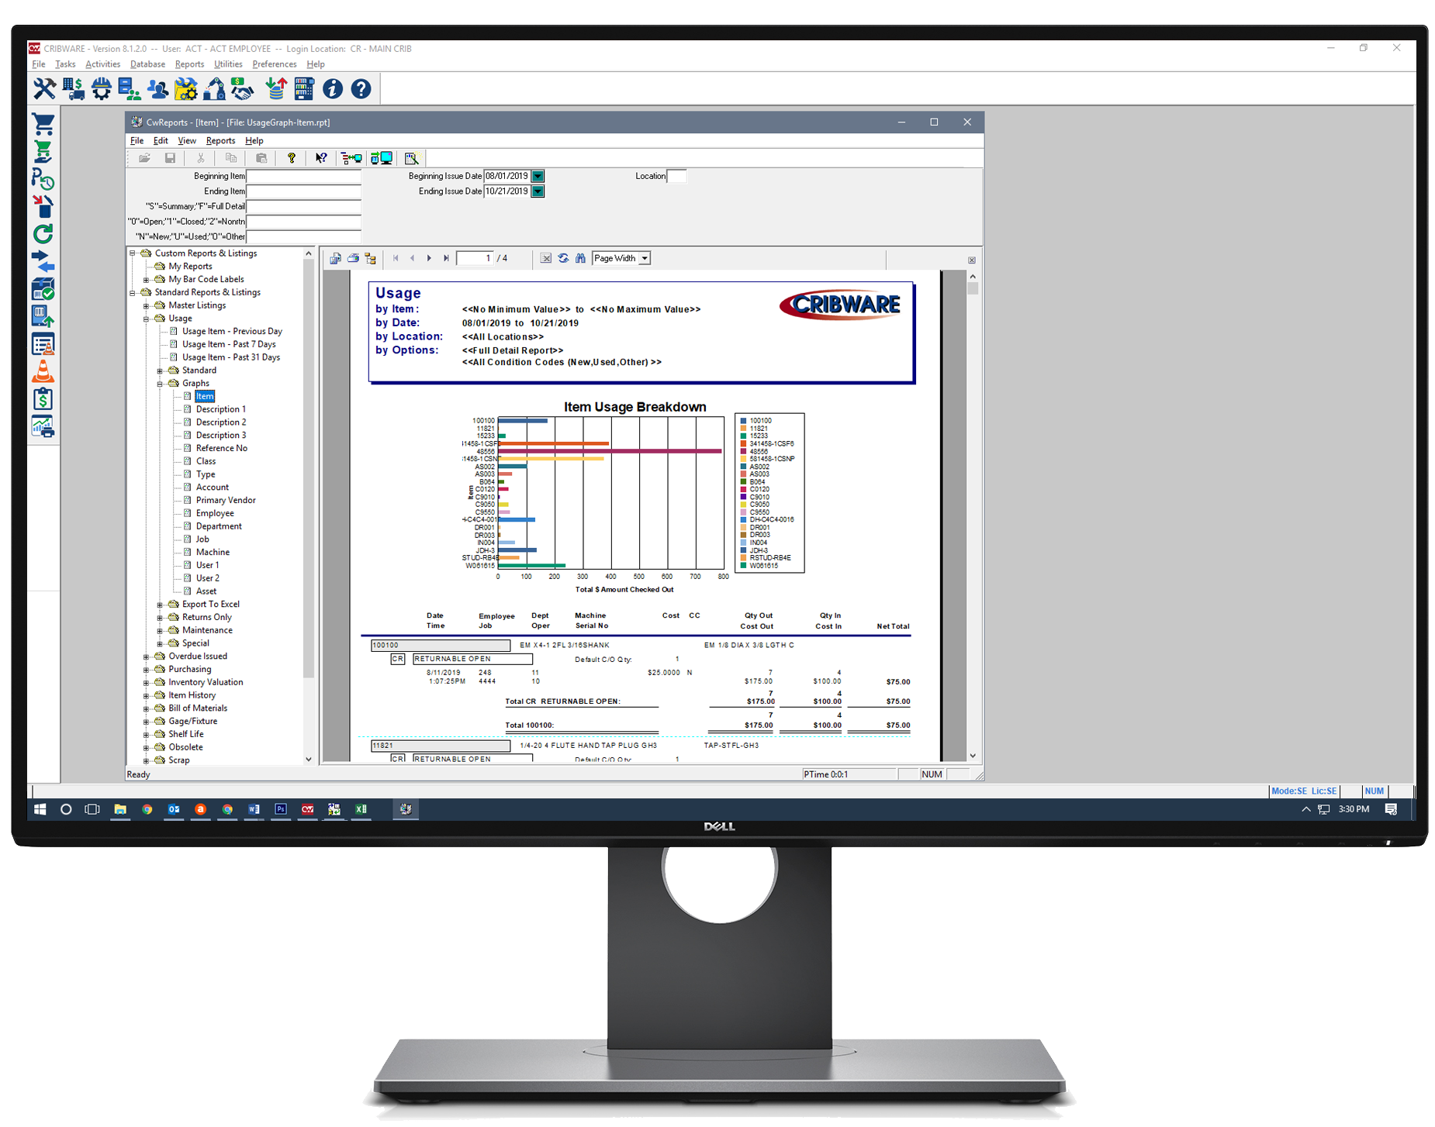Open Windows Start menu

40,809
